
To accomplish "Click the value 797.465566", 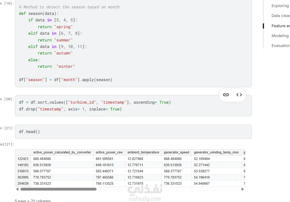I will (105, 177).
